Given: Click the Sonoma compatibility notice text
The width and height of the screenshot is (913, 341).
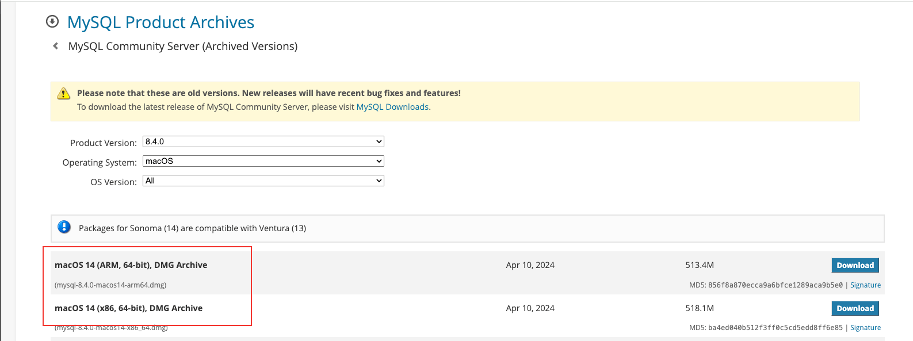Looking at the screenshot, I should pyautogui.click(x=192, y=228).
